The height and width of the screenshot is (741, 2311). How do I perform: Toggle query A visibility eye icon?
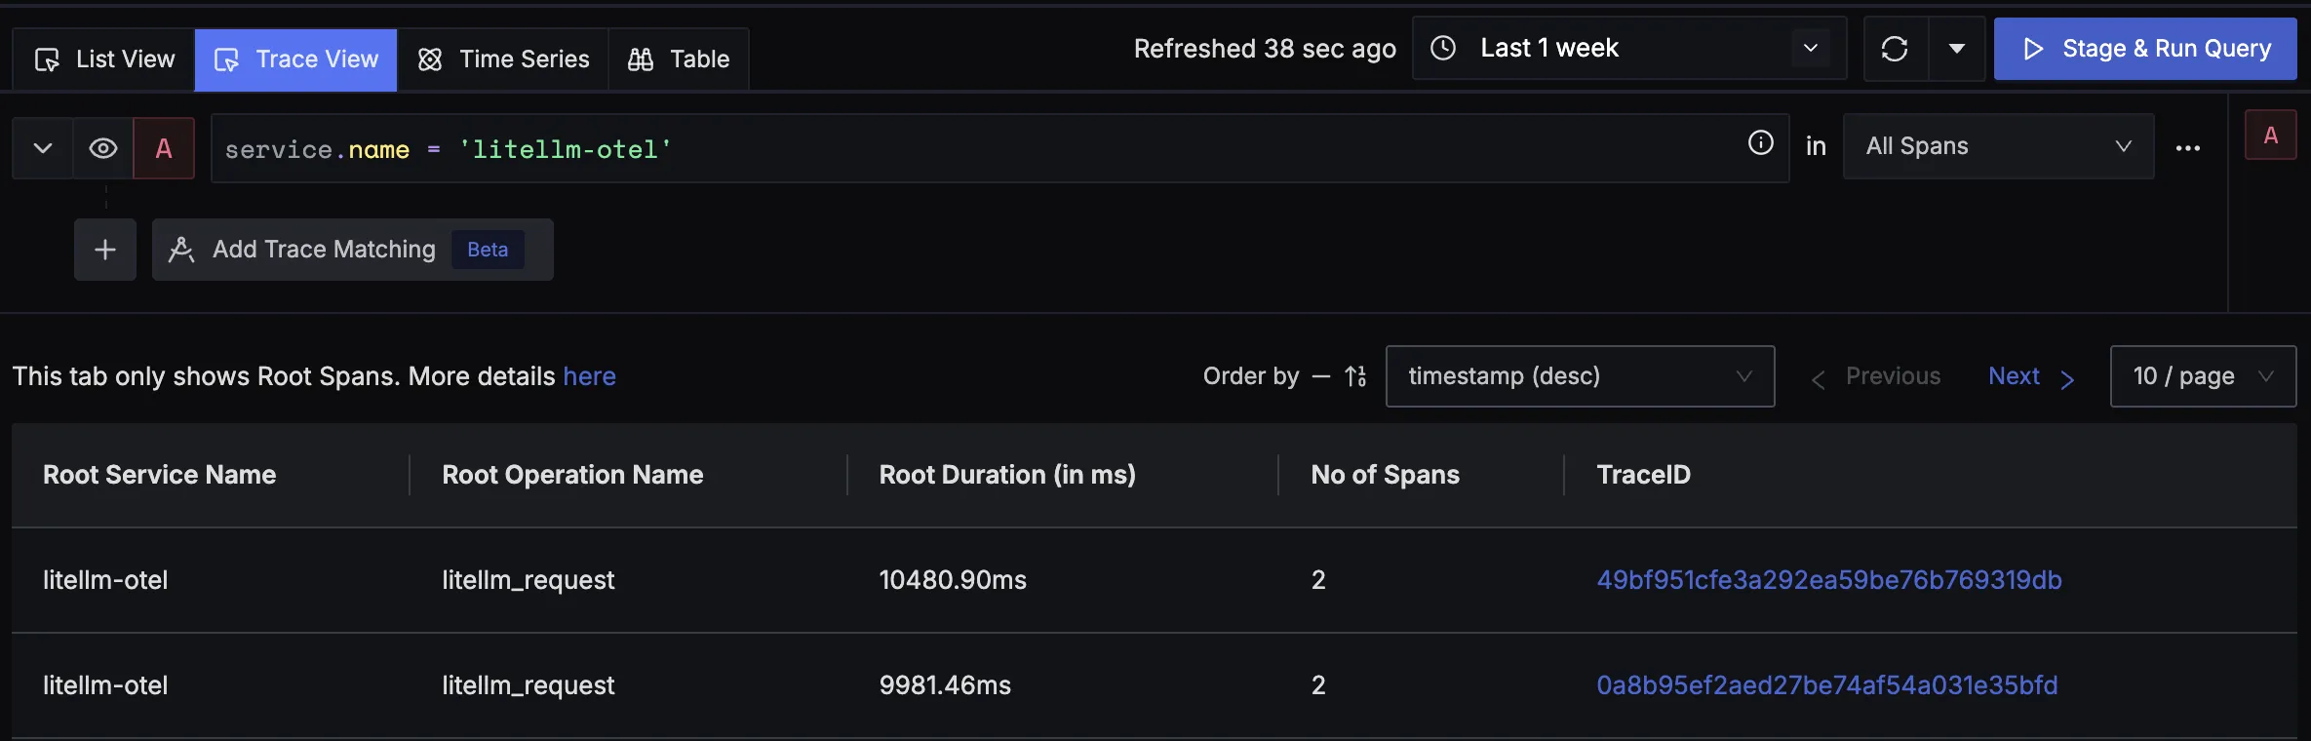point(103,148)
